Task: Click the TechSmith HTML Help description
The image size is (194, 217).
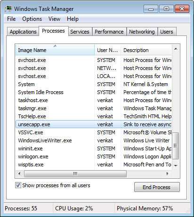Action: coord(147,116)
